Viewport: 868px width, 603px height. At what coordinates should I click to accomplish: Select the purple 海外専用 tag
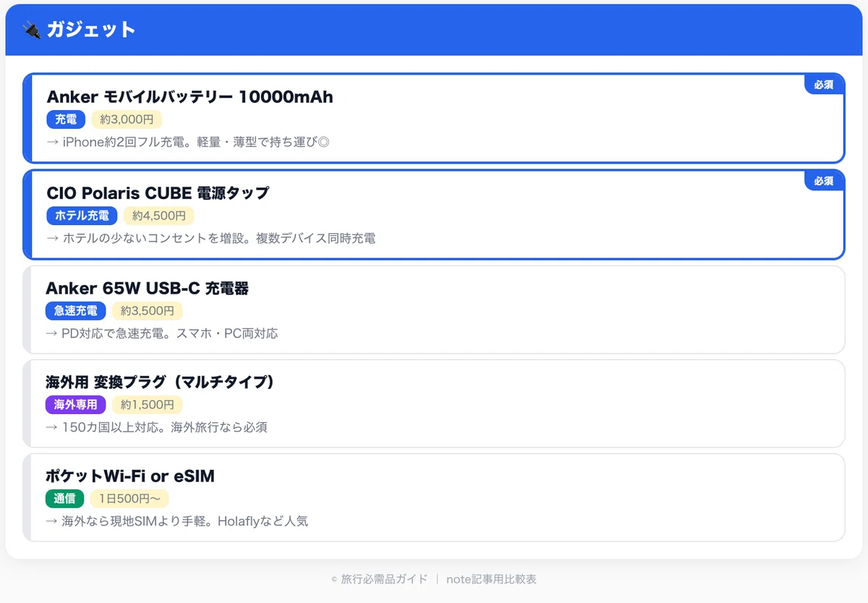coord(75,405)
